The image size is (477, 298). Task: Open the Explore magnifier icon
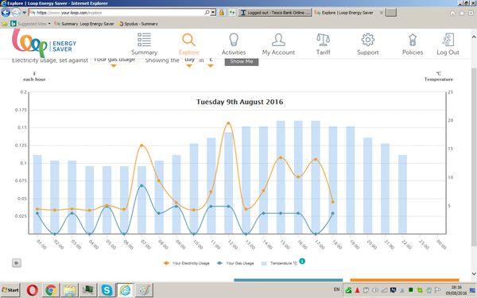tap(188, 40)
